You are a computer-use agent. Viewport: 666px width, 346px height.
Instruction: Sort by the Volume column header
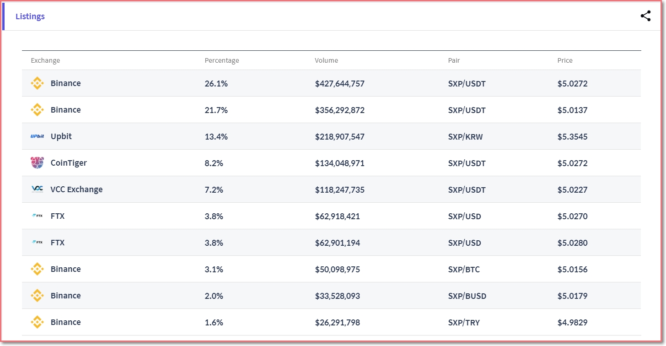pos(326,60)
